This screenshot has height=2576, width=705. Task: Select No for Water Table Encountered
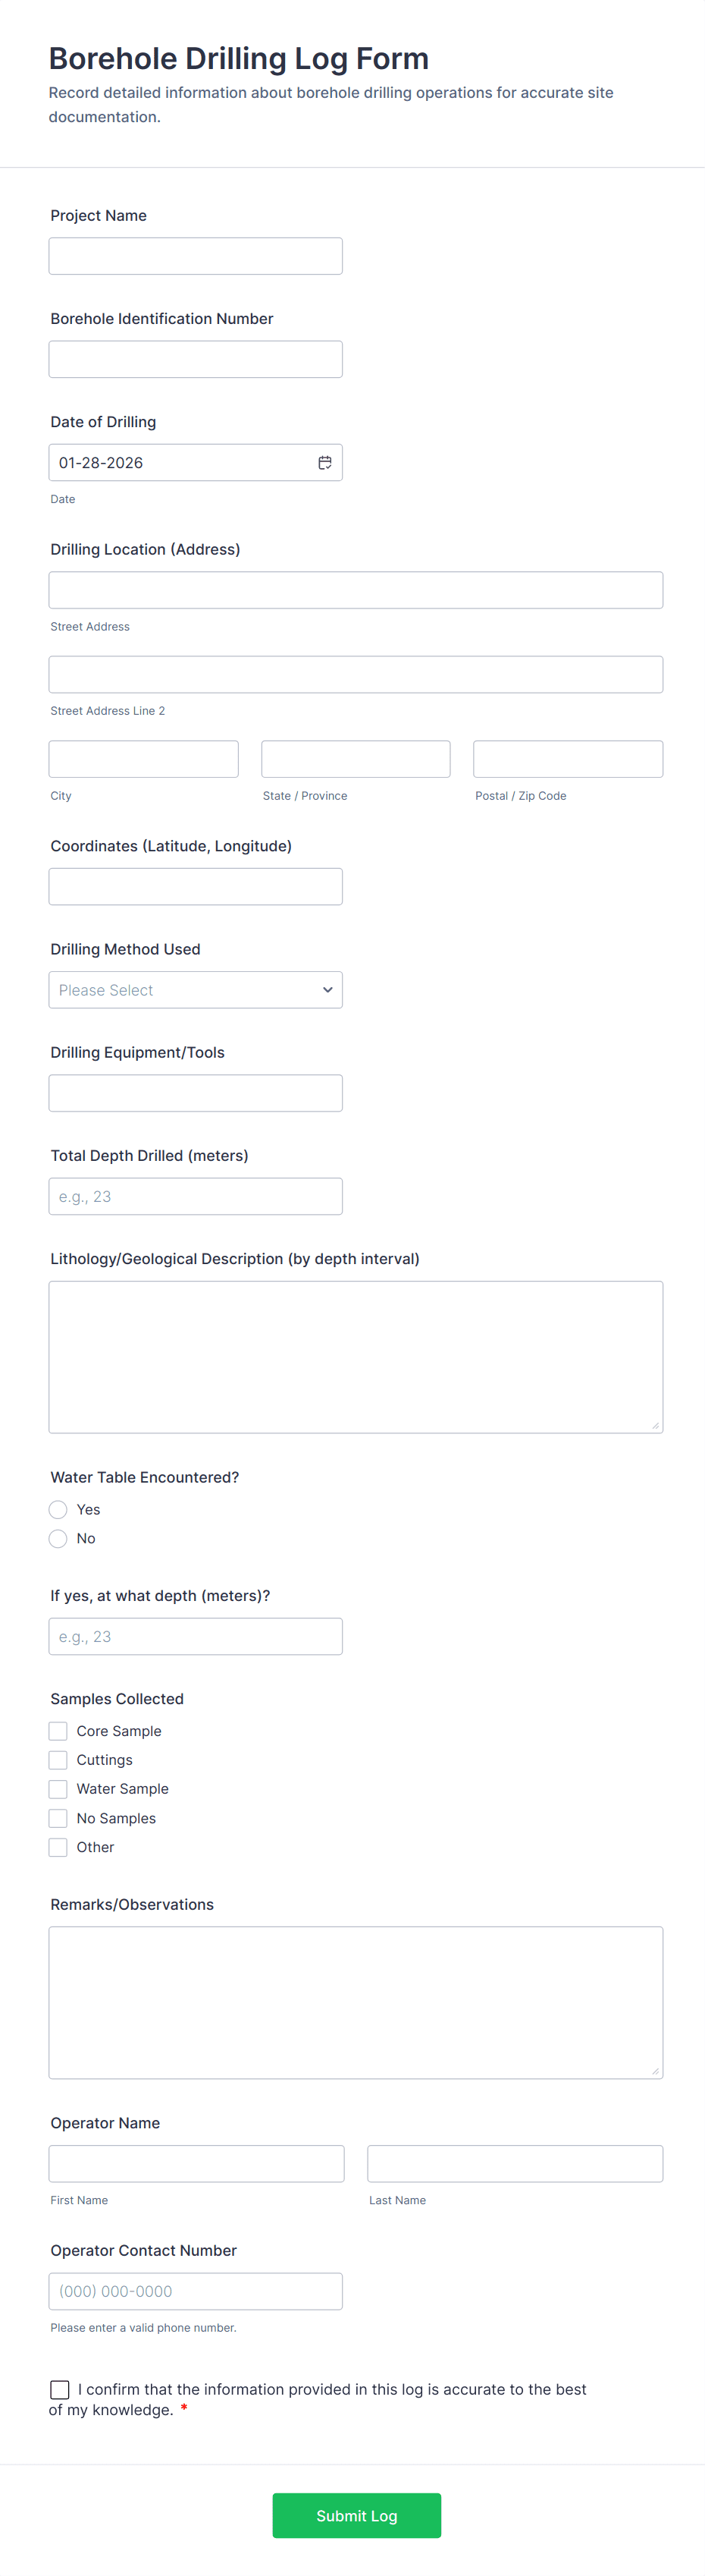pyautogui.click(x=58, y=1538)
